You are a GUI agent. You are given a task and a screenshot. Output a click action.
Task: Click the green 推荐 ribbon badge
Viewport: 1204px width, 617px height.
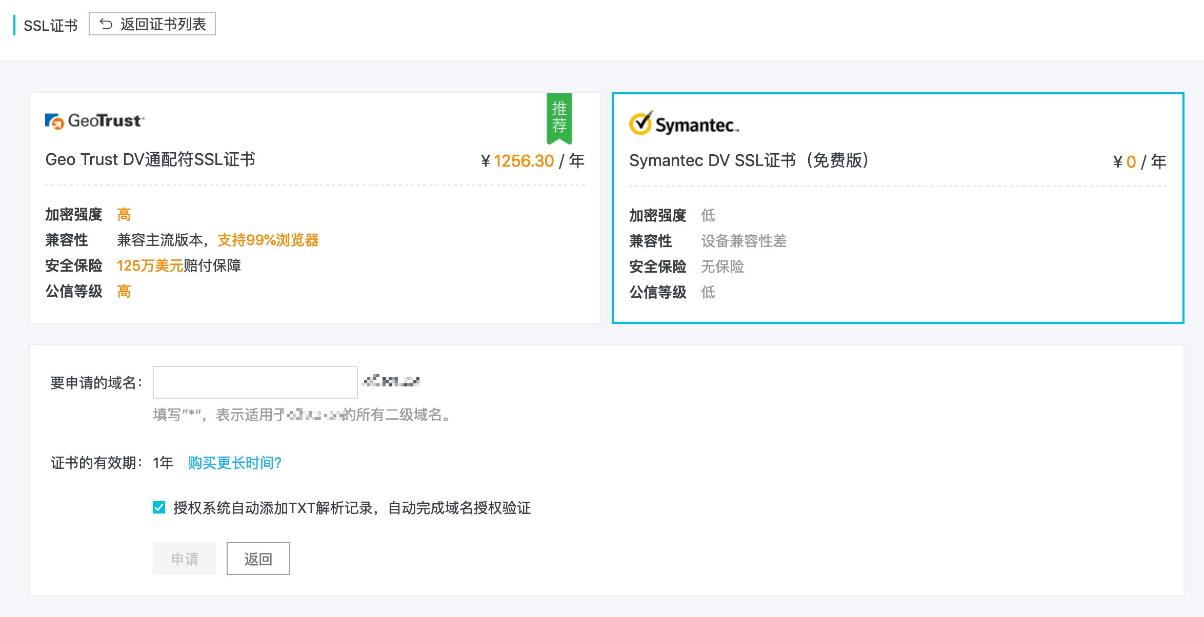559,118
